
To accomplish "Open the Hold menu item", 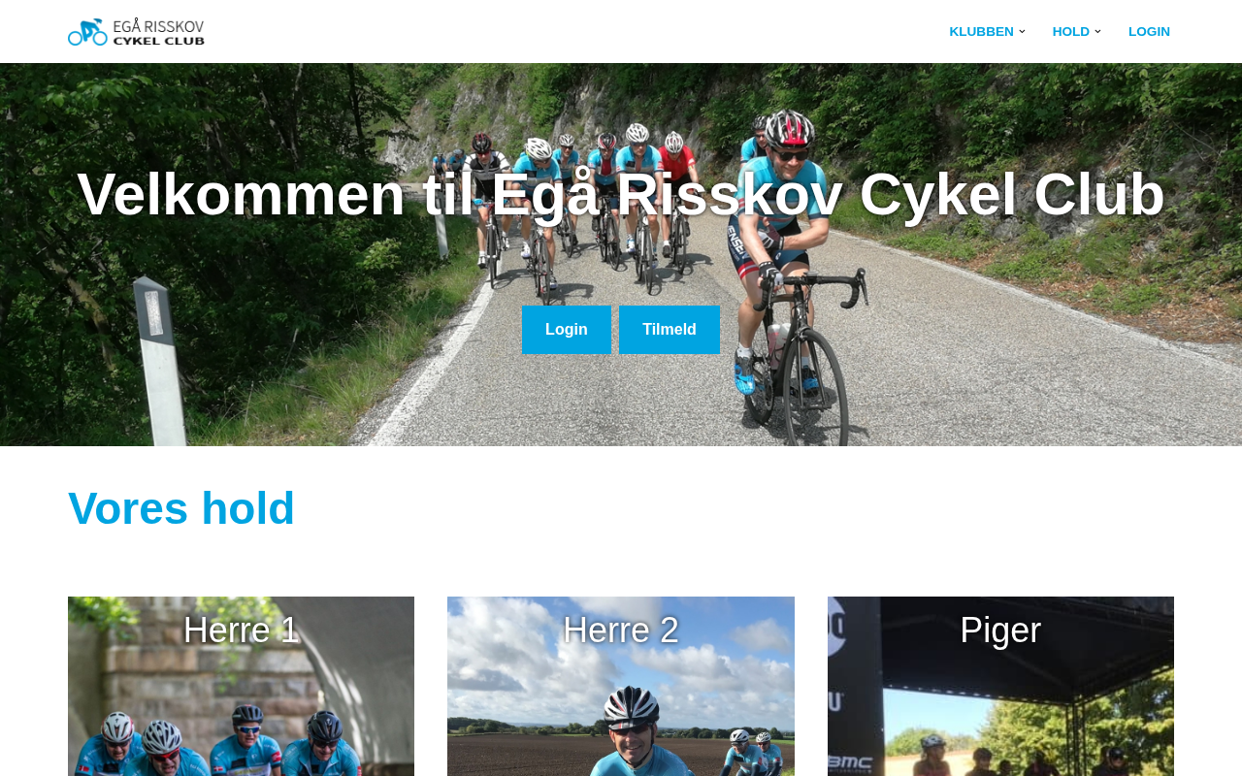I will (x=1070, y=31).
